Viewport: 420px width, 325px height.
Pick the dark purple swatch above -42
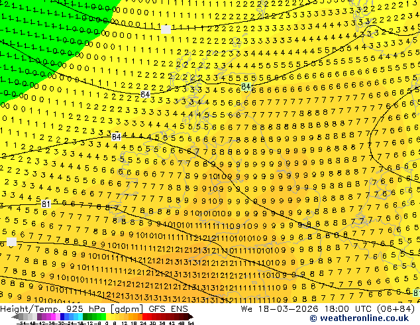point(39,317)
